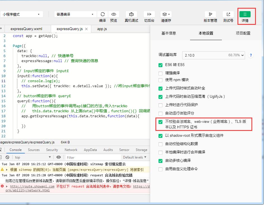This screenshot has height=205, width=264.
Task: Click the warning triangle icon in console
Action: tap(2, 170)
